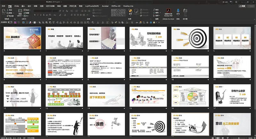
Task: Click the Reading view icon in status bar
Action: [222, 138]
